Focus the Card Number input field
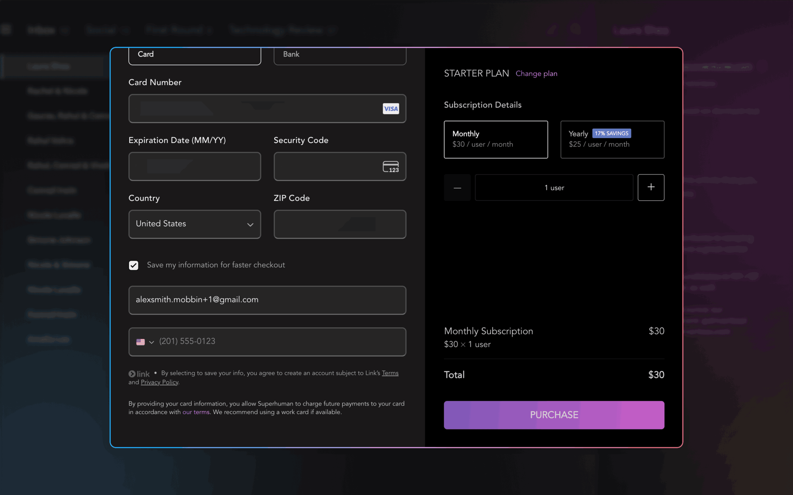The height and width of the screenshot is (495, 793). tap(267, 108)
